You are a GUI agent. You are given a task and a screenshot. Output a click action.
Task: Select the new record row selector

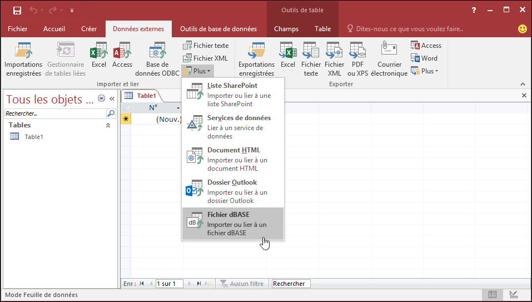(x=126, y=119)
